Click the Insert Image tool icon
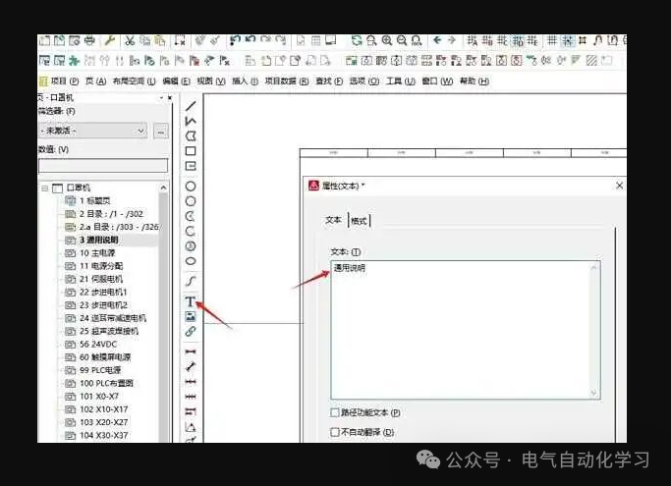 pos(191,316)
